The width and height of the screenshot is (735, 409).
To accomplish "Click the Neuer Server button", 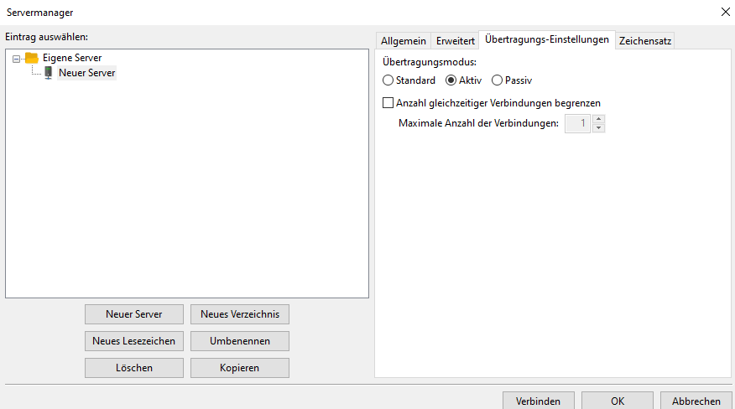I will click(x=133, y=314).
